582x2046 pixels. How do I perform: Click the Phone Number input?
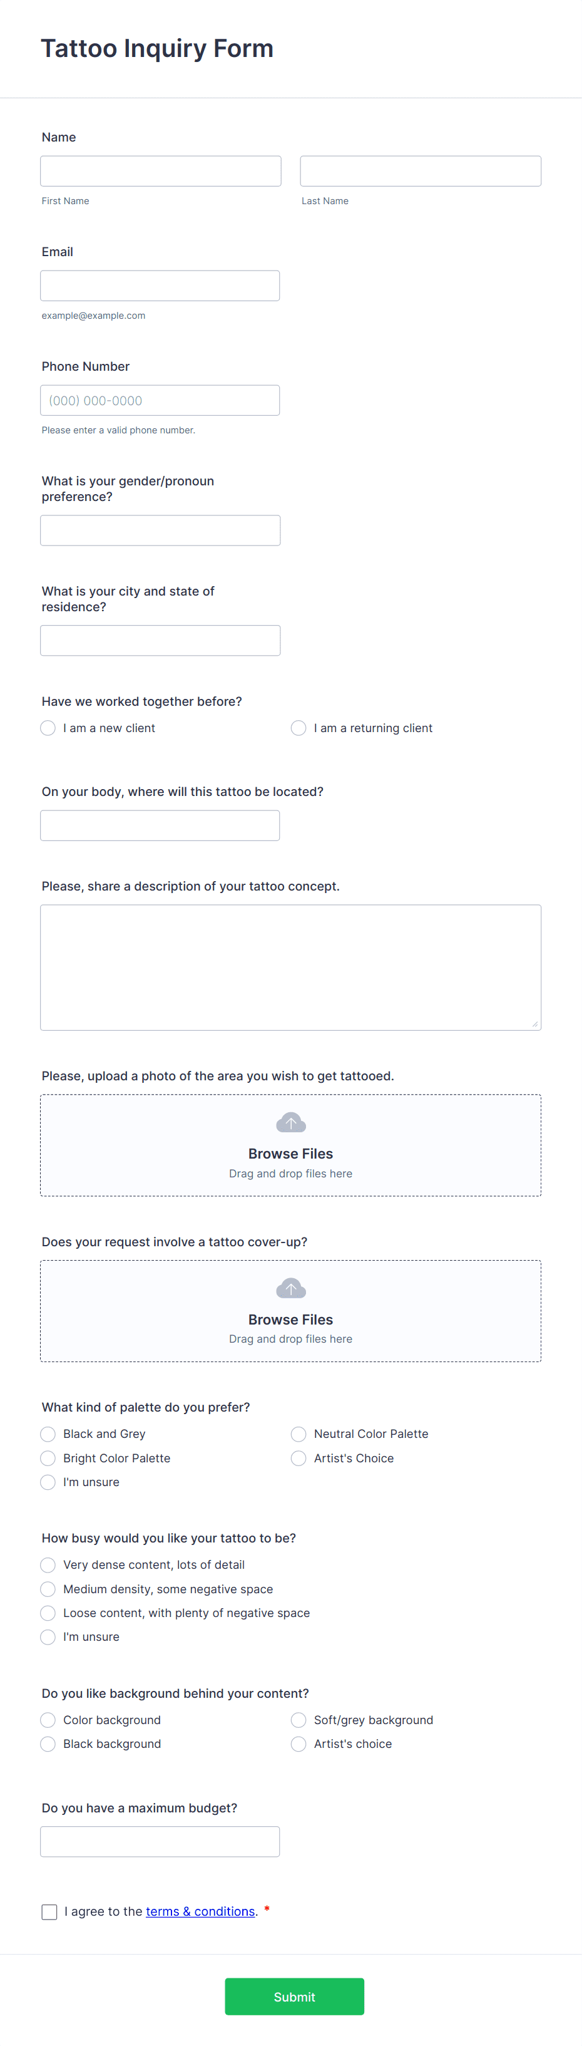[x=160, y=400]
